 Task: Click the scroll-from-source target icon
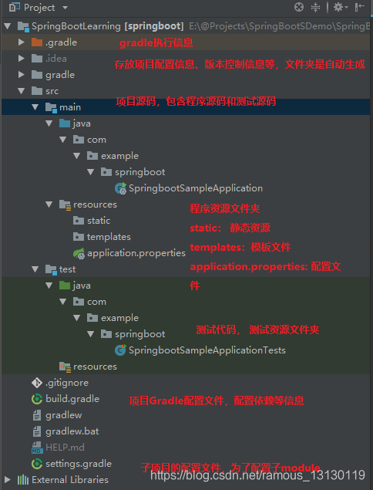click(x=299, y=7)
